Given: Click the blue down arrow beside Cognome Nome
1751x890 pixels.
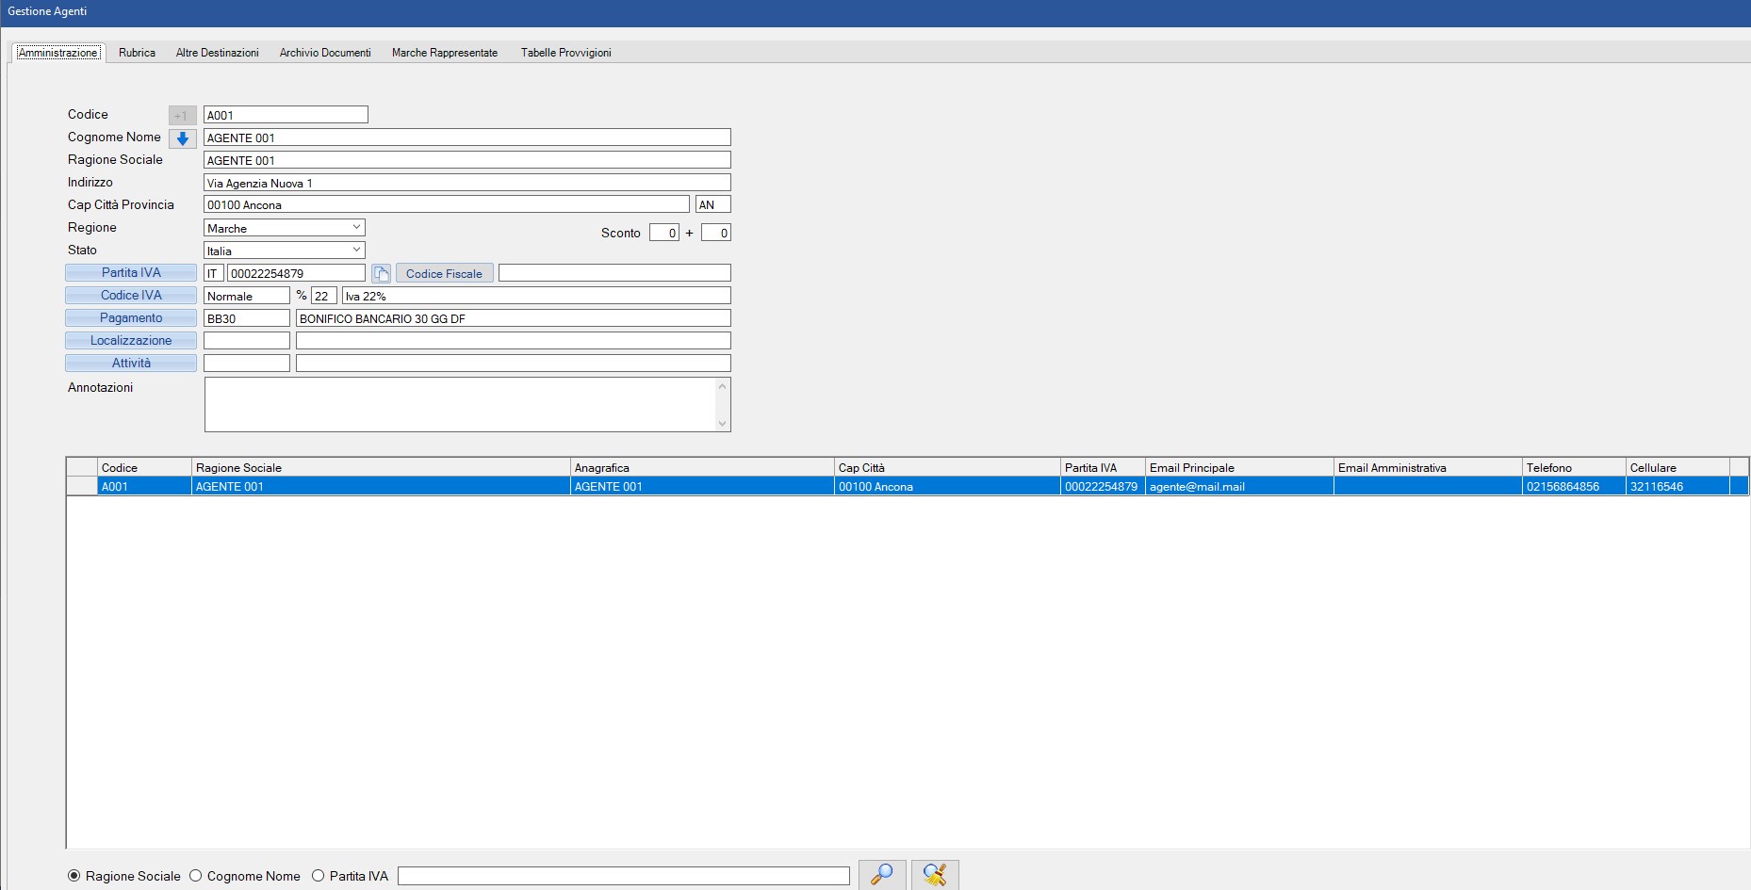Looking at the screenshot, I should pyautogui.click(x=183, y=138).
